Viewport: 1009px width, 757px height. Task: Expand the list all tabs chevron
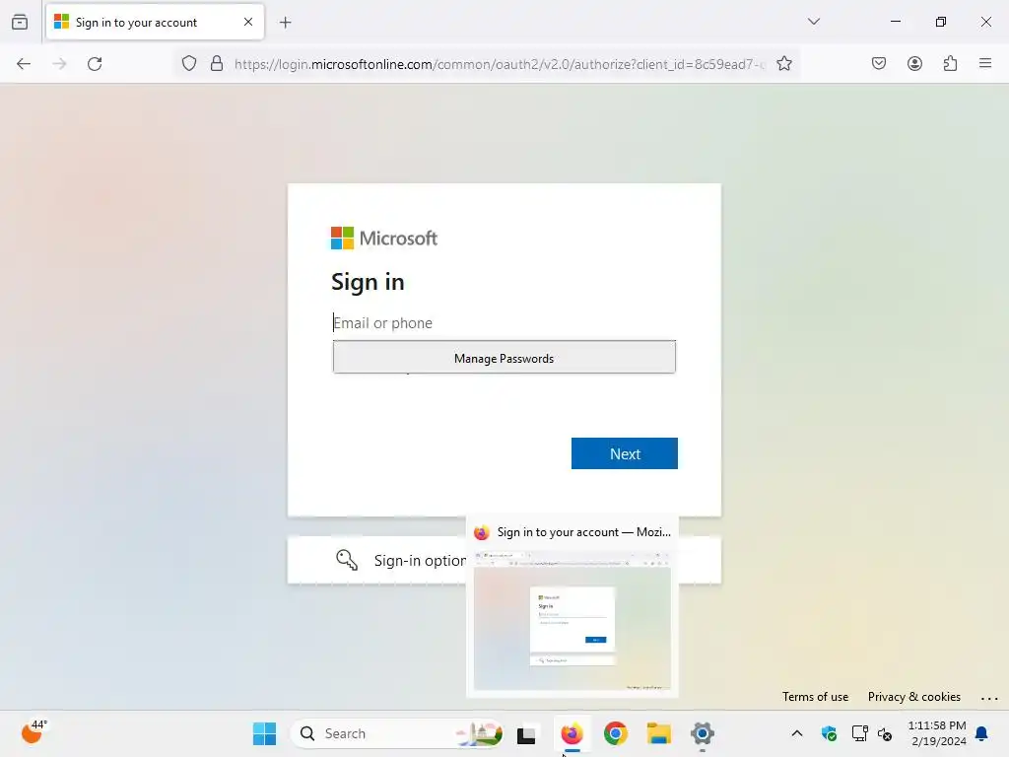(813, 22)
